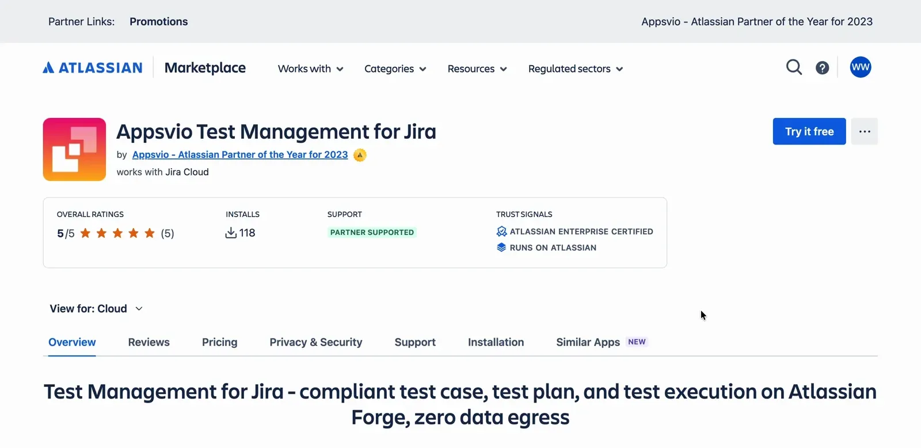Viewport: 921px width, 448px height.
Task: Switch to the Overview tab
Action: click(x=72, y=342)
